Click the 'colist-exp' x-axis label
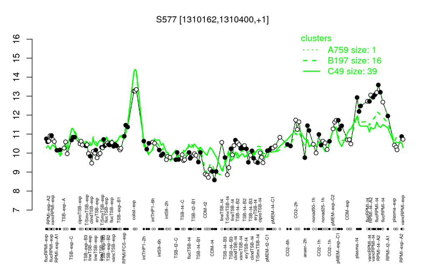The image size is (428, 267). pos(134,209)
